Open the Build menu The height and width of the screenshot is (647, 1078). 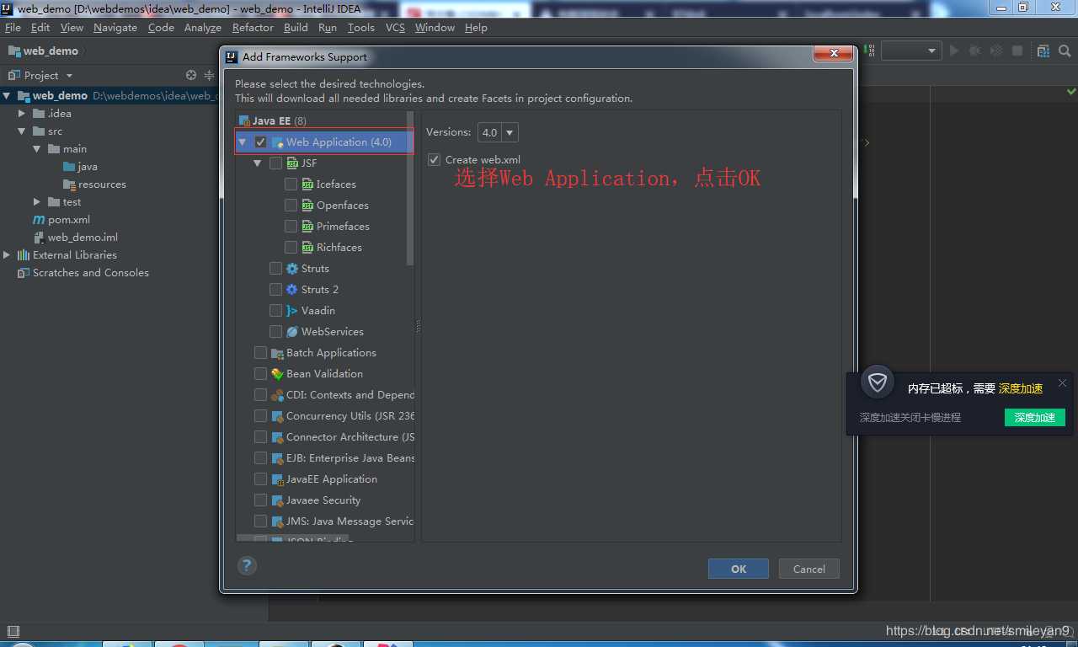point(296,28)
